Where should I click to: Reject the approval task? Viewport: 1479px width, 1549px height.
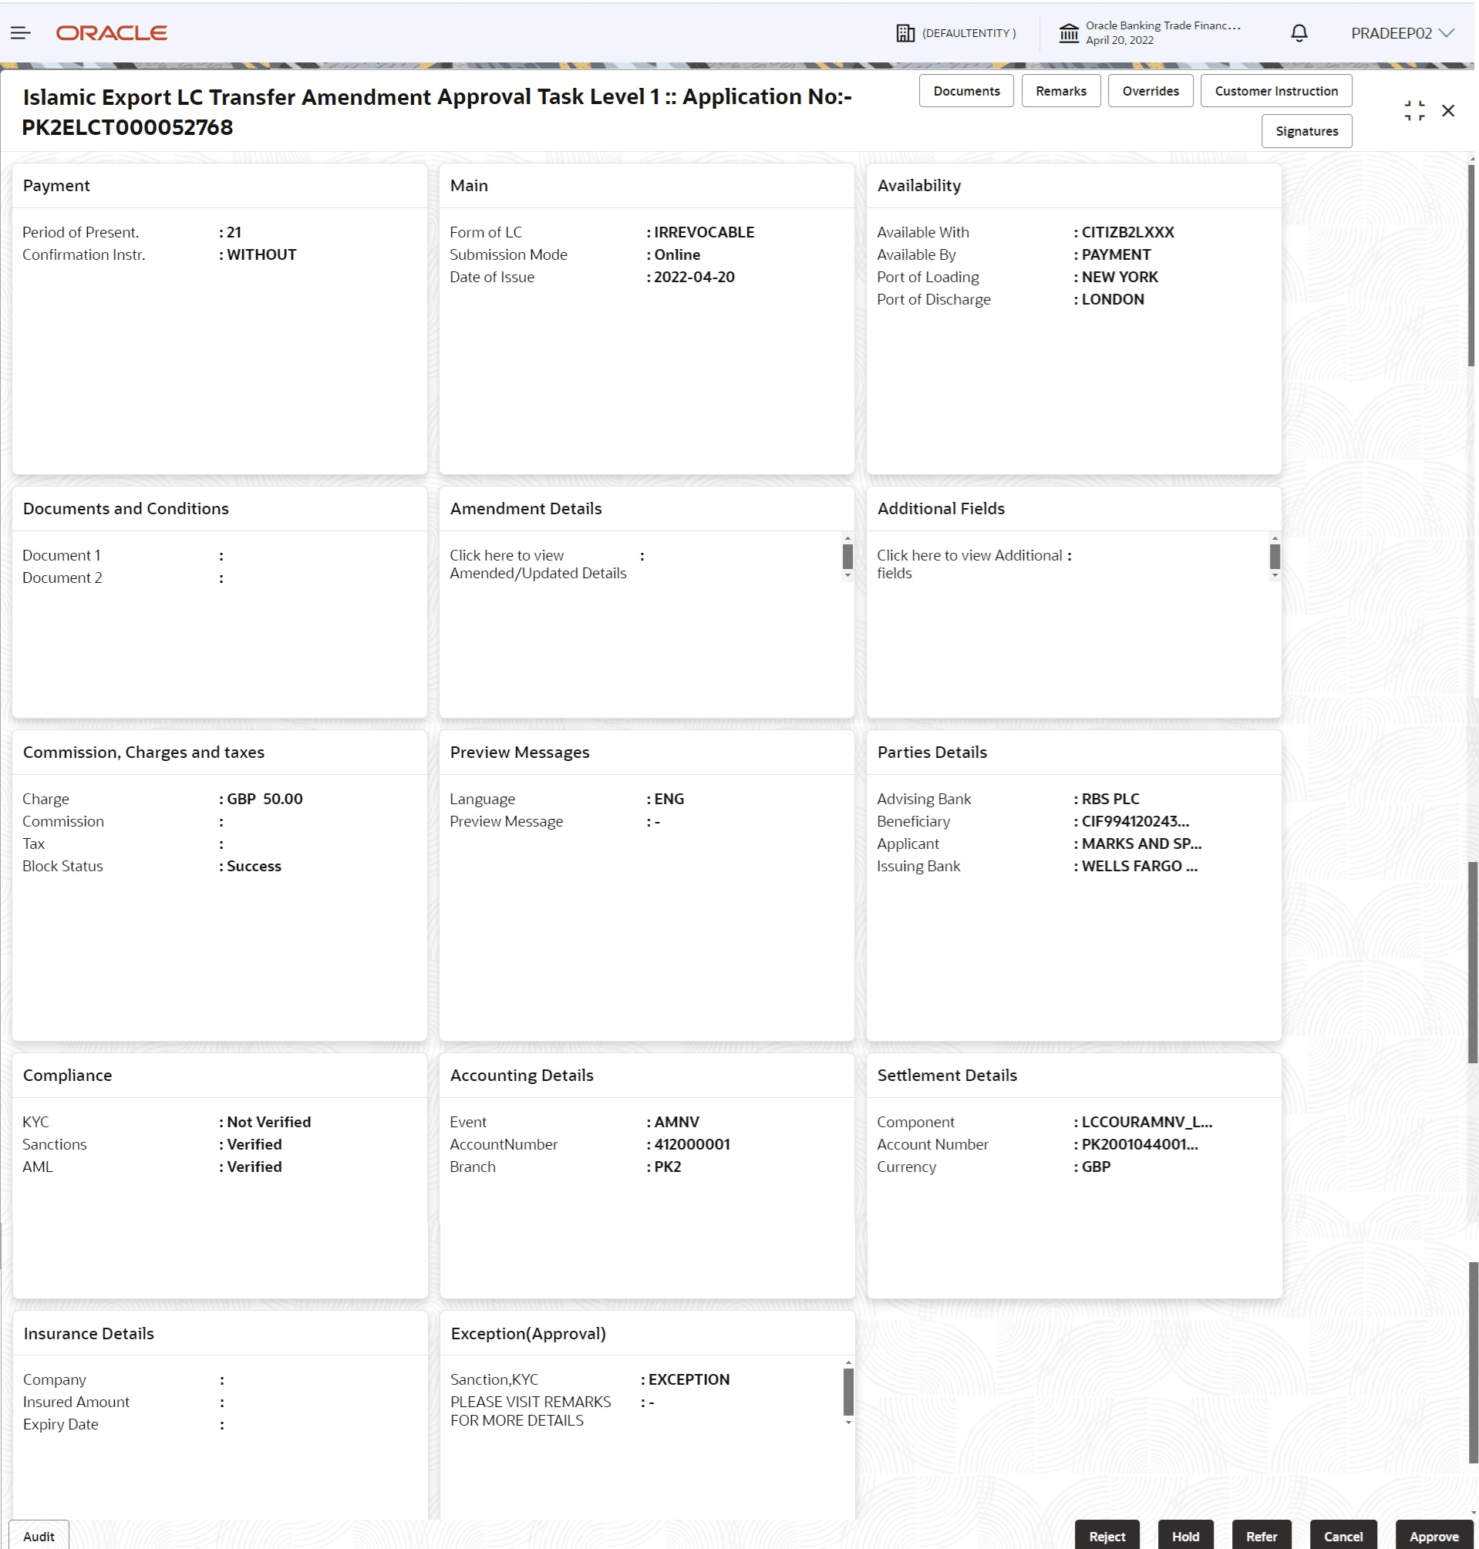click(x=1107, y=1536)
